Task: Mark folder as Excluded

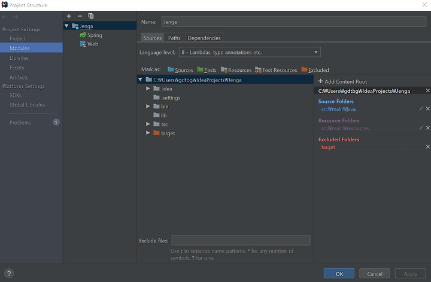Action: pos(315,70)
